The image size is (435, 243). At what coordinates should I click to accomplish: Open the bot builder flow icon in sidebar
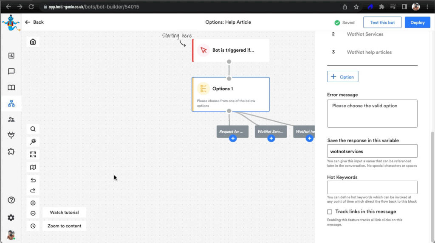point(11,103)
